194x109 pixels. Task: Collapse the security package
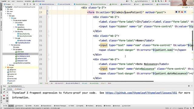[x=14, y=31]
